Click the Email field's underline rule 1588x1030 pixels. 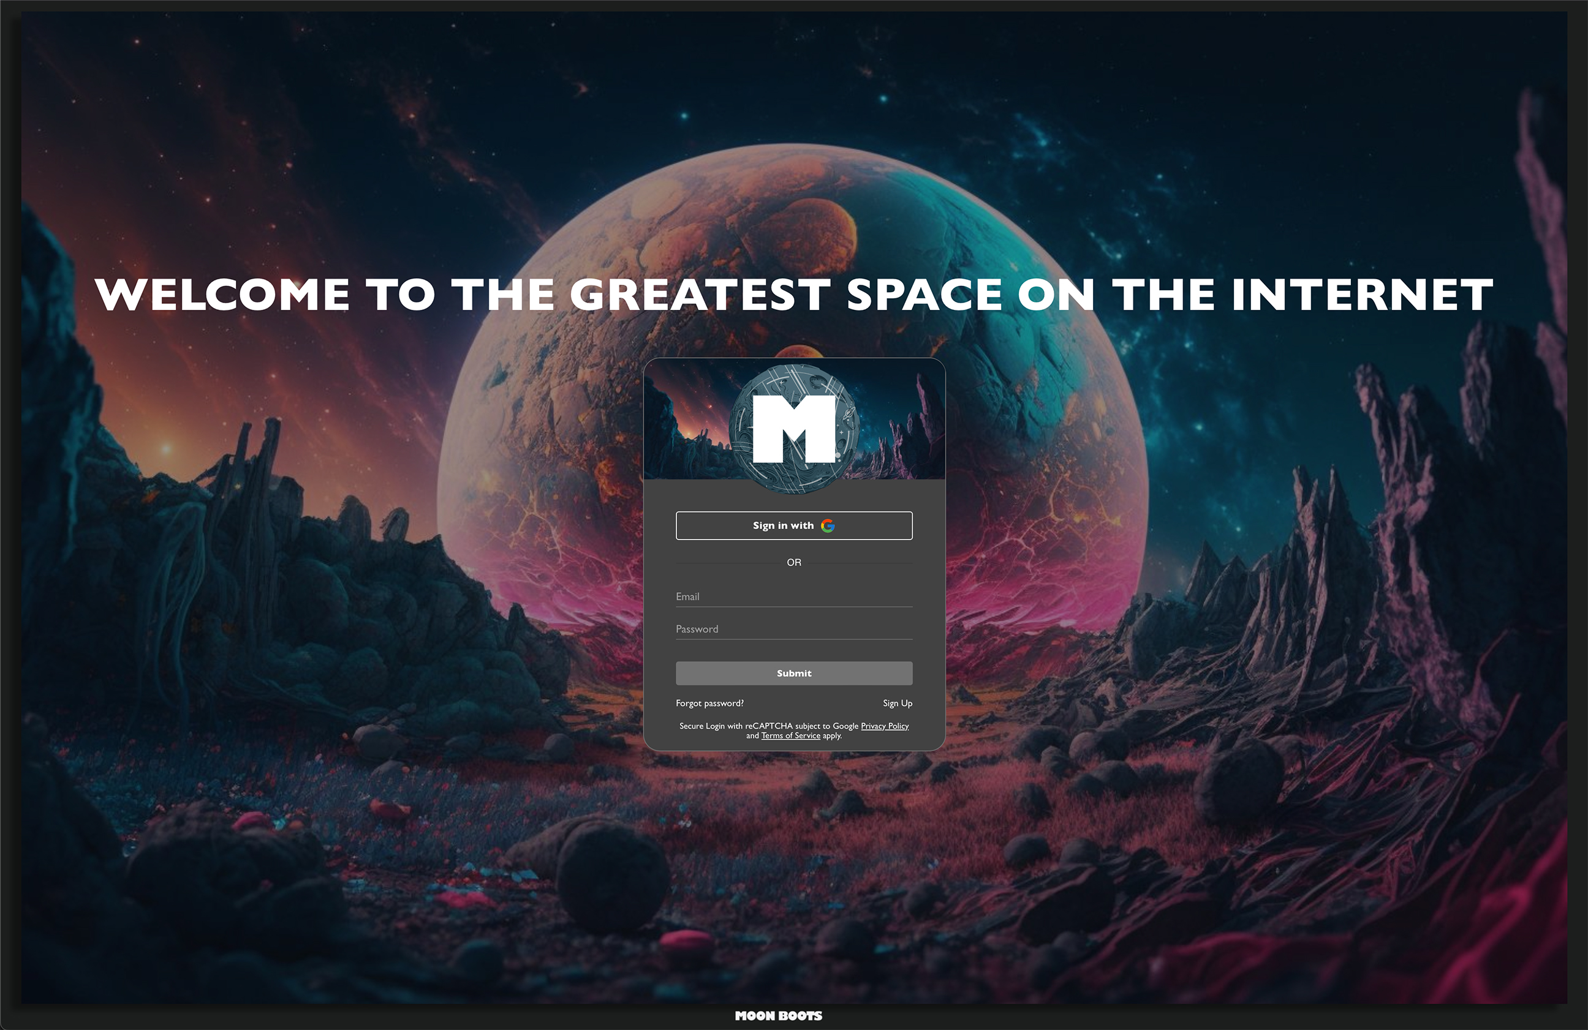click(x=794, y=607)
